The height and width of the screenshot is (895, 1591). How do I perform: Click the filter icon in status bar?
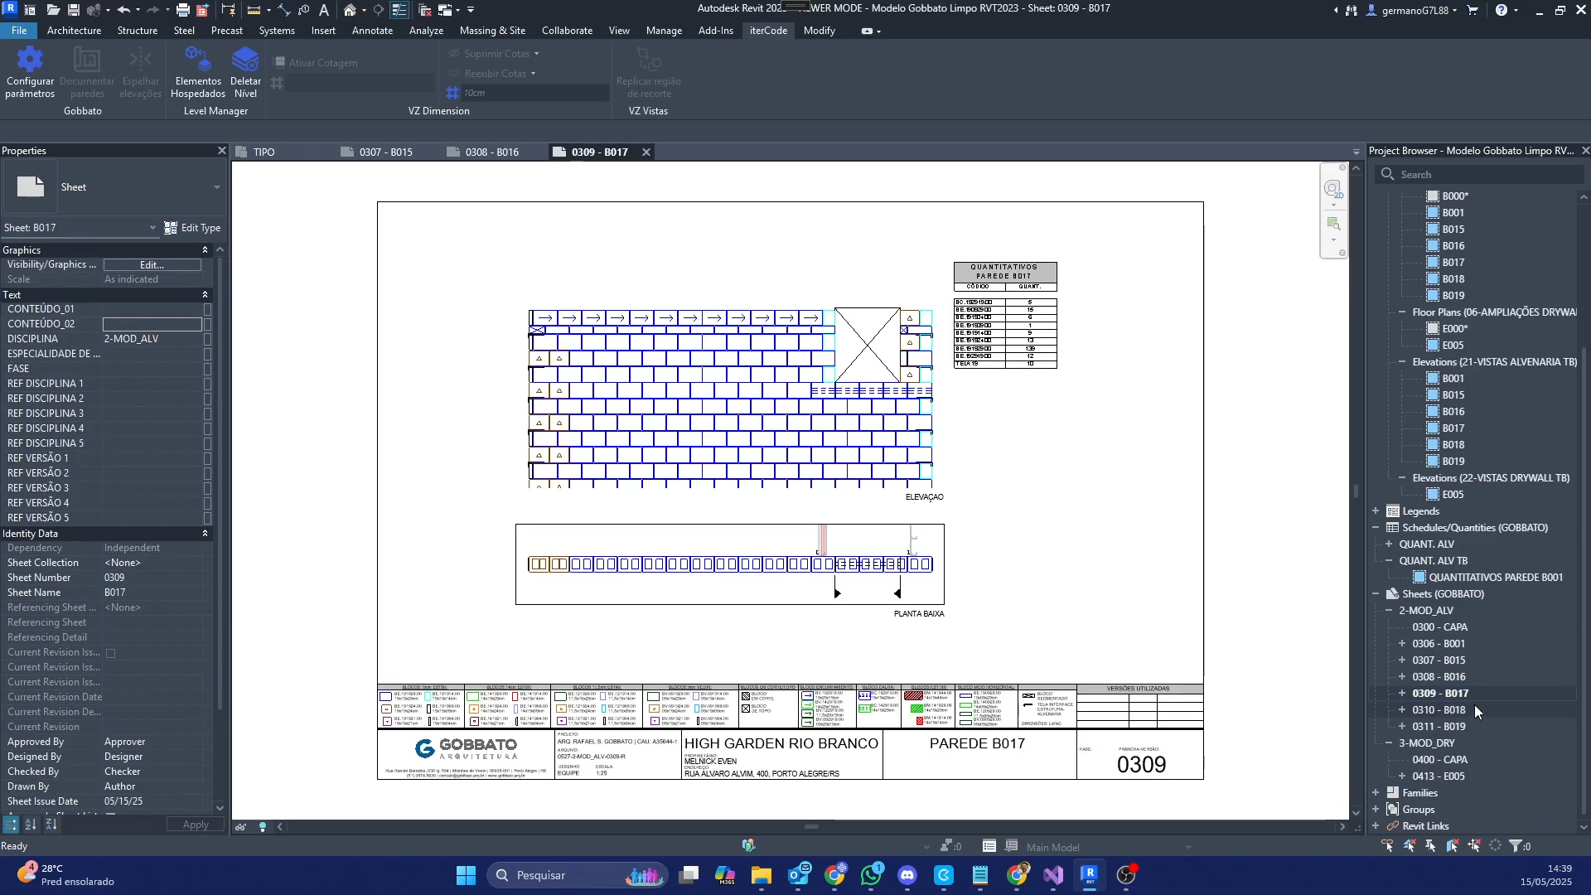[1516, 846]
